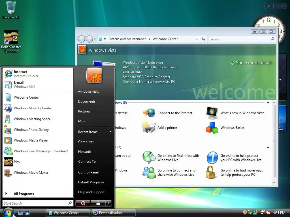Click the Back button in Welcome Center
Screen dimensions: 290x217
(81, 39)
